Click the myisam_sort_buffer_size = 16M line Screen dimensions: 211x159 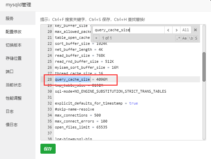(x=86, y=67)
